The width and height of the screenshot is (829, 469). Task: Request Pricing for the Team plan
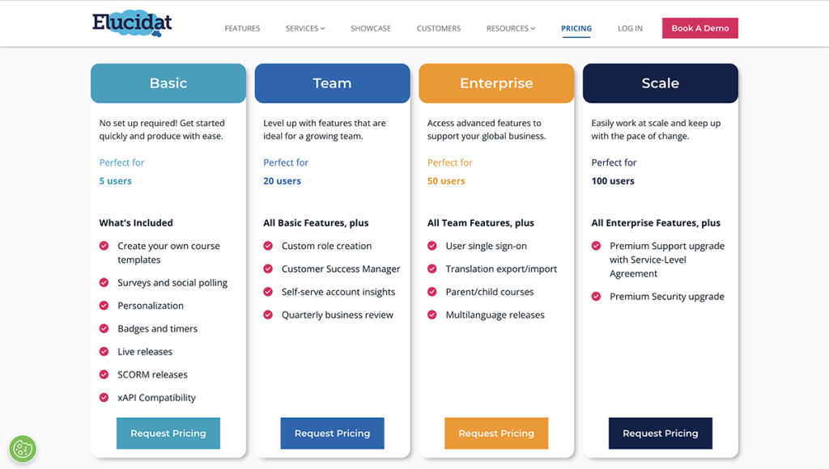click(x=332, y=433)
